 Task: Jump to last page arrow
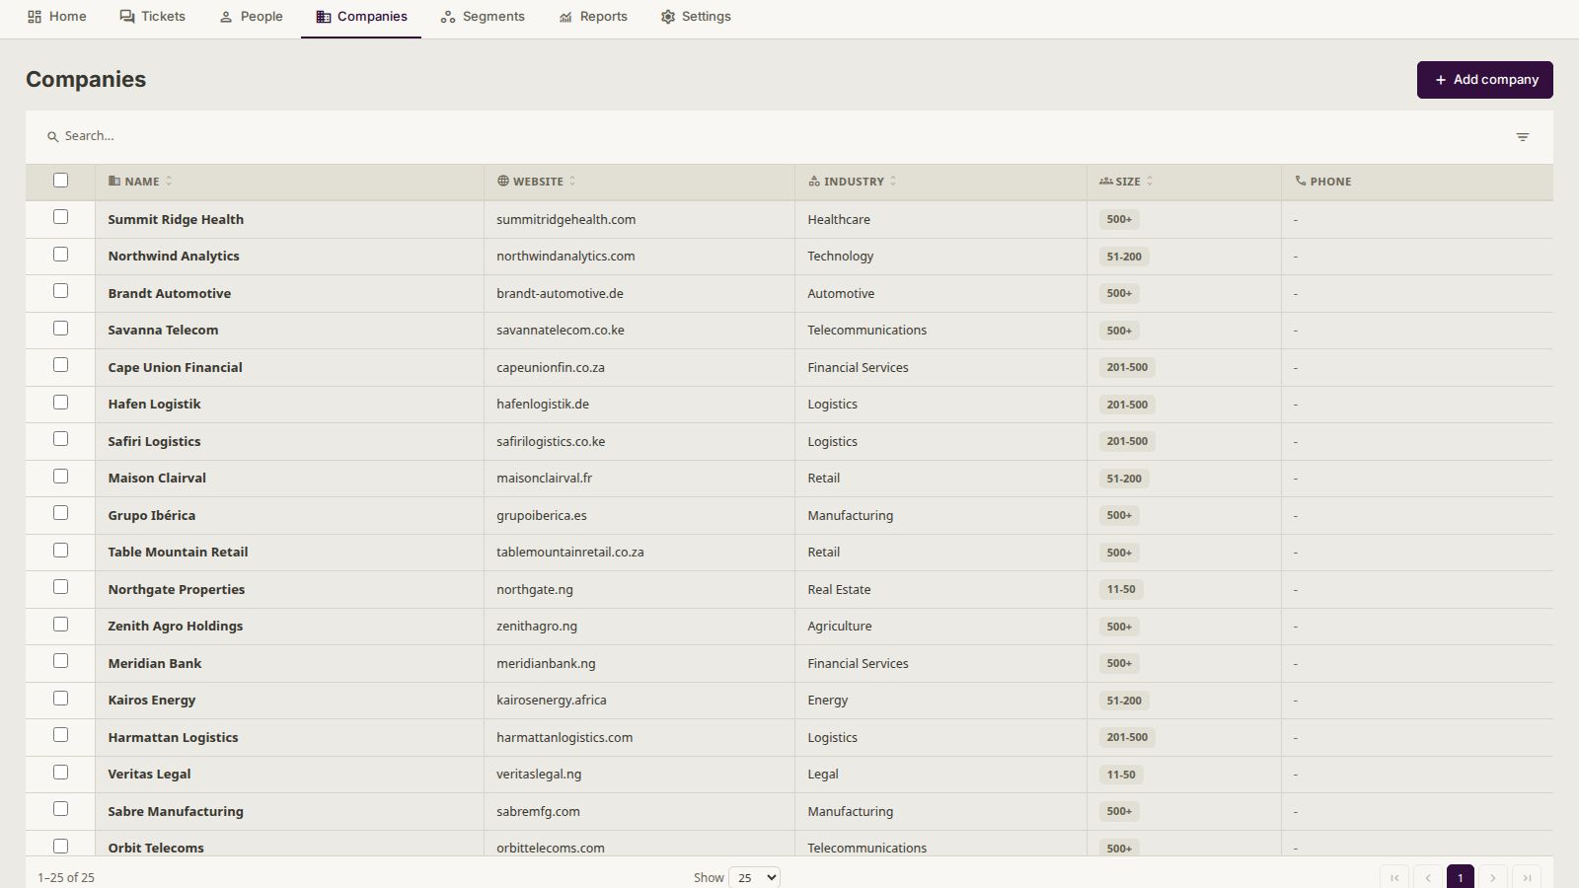[x=1527, y=877]
